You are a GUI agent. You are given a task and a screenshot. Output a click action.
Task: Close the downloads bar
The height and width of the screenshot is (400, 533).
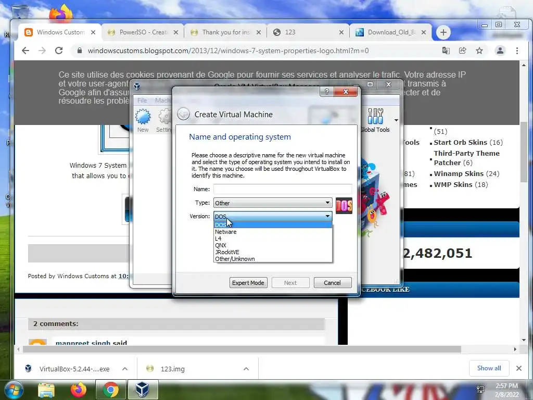tap(519, 368)
